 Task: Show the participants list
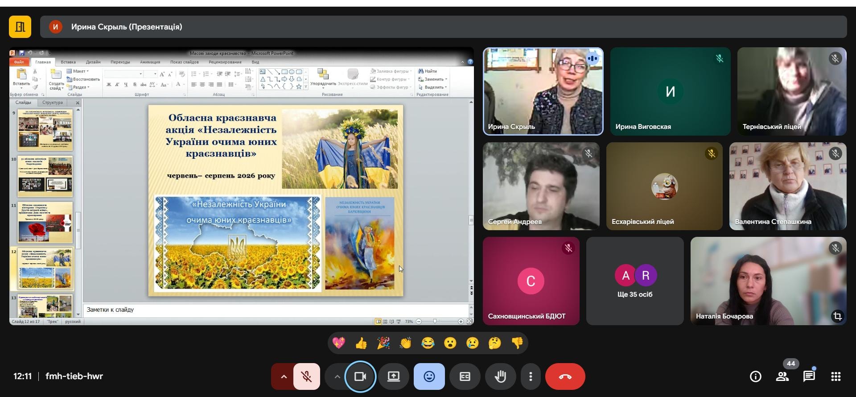(782, 376)
